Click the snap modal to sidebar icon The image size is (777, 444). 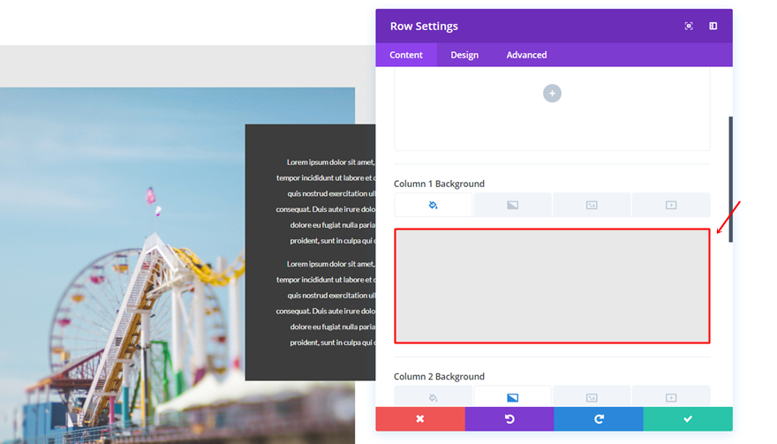tap(713, 26)
